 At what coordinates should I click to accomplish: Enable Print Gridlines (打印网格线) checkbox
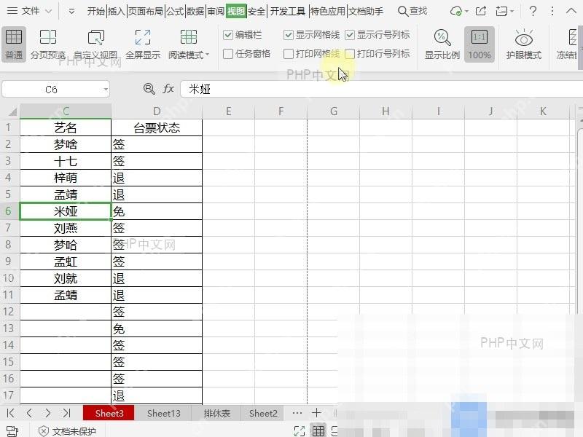[x=288, y=54]
